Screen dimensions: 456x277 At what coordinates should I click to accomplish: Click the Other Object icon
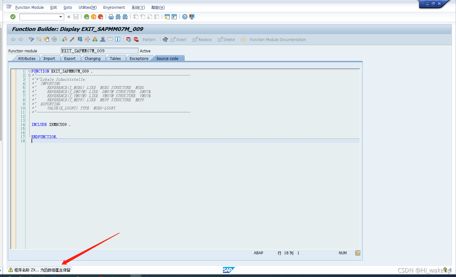(x=47, y=39)
